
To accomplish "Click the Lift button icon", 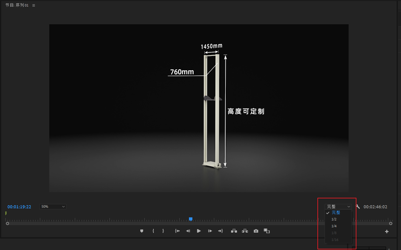I will [234, 231].
